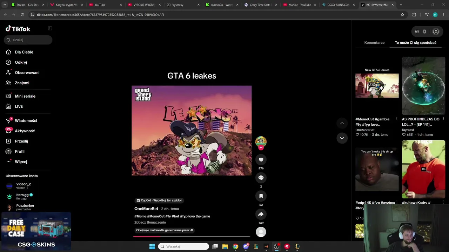The image size is (449, 252).
Task: Open the TikTok coins icon at top right
Action: (x=417, y=31)
